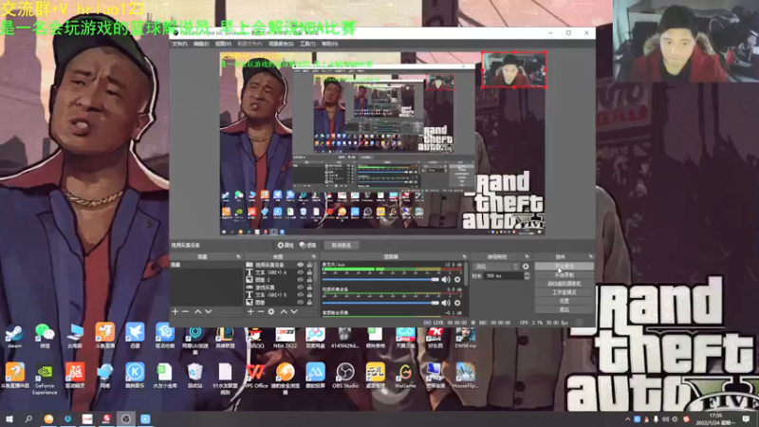
Task: Open the 视图(V) menu
Action: point(223,44)
